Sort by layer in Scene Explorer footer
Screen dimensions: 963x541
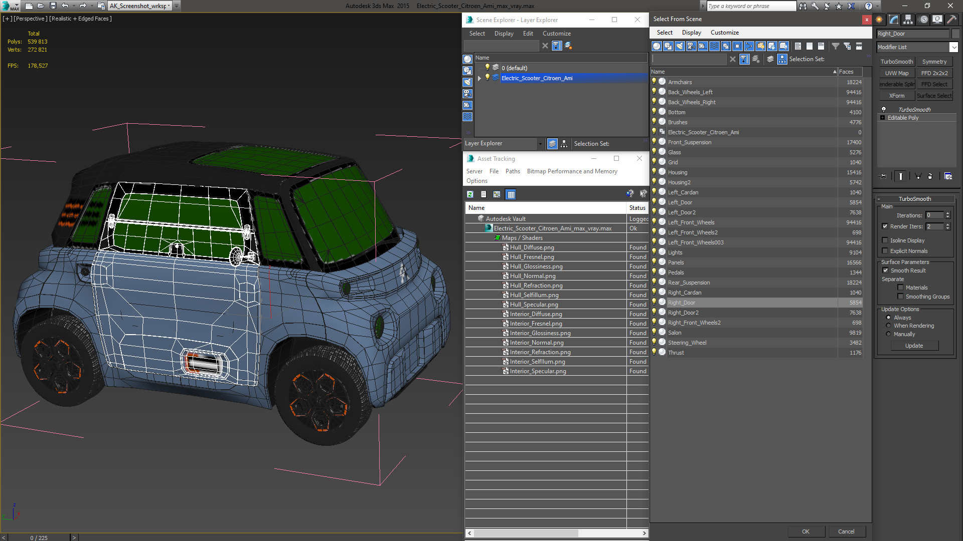pyautogui.click(x=552, y=144)
